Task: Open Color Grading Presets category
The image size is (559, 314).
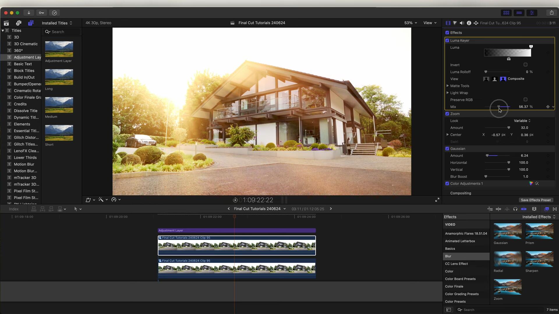Action: pos(462,294)
